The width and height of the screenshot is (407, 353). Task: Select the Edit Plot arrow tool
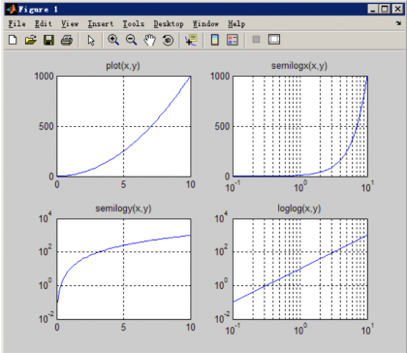(x=91, y=40)
